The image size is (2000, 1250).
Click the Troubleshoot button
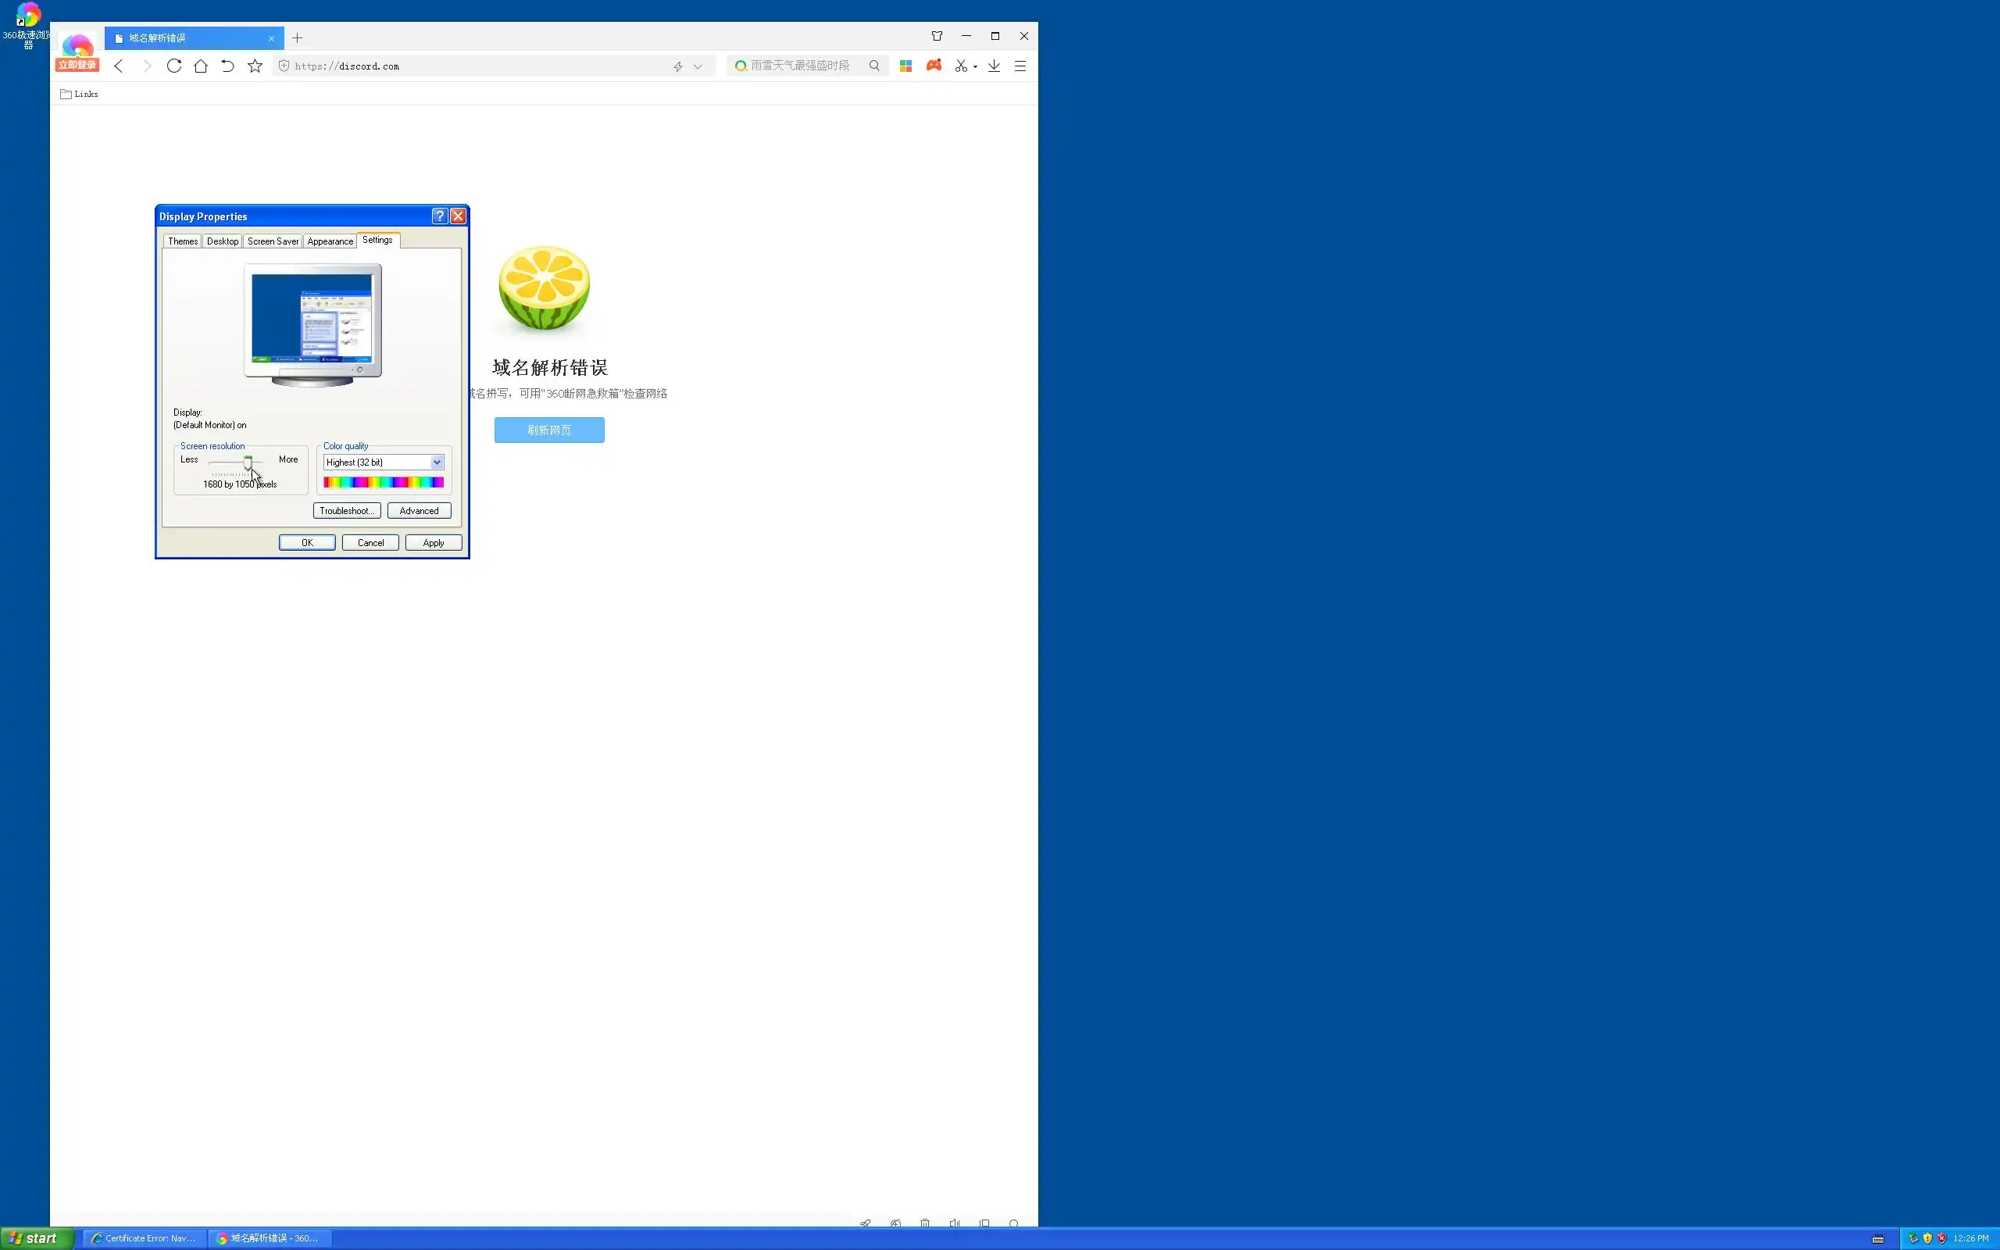click(346, 511)
